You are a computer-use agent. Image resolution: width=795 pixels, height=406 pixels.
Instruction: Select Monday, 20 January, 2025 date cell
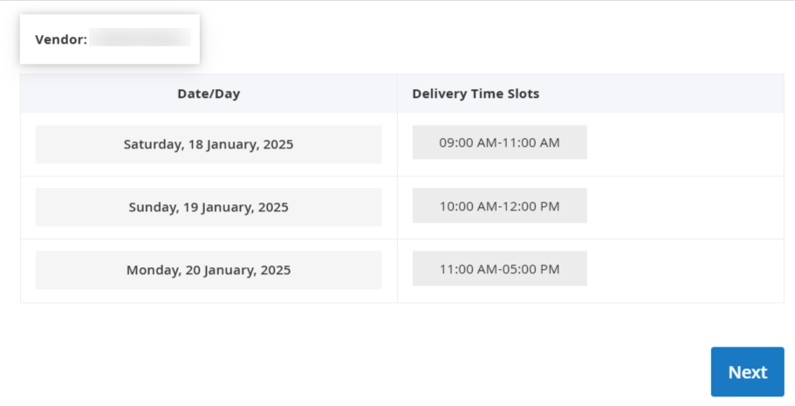coord(209,270)
